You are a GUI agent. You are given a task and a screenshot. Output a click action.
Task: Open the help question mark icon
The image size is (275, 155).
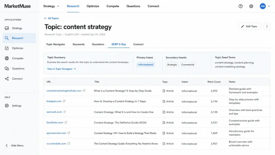point(240,6)
